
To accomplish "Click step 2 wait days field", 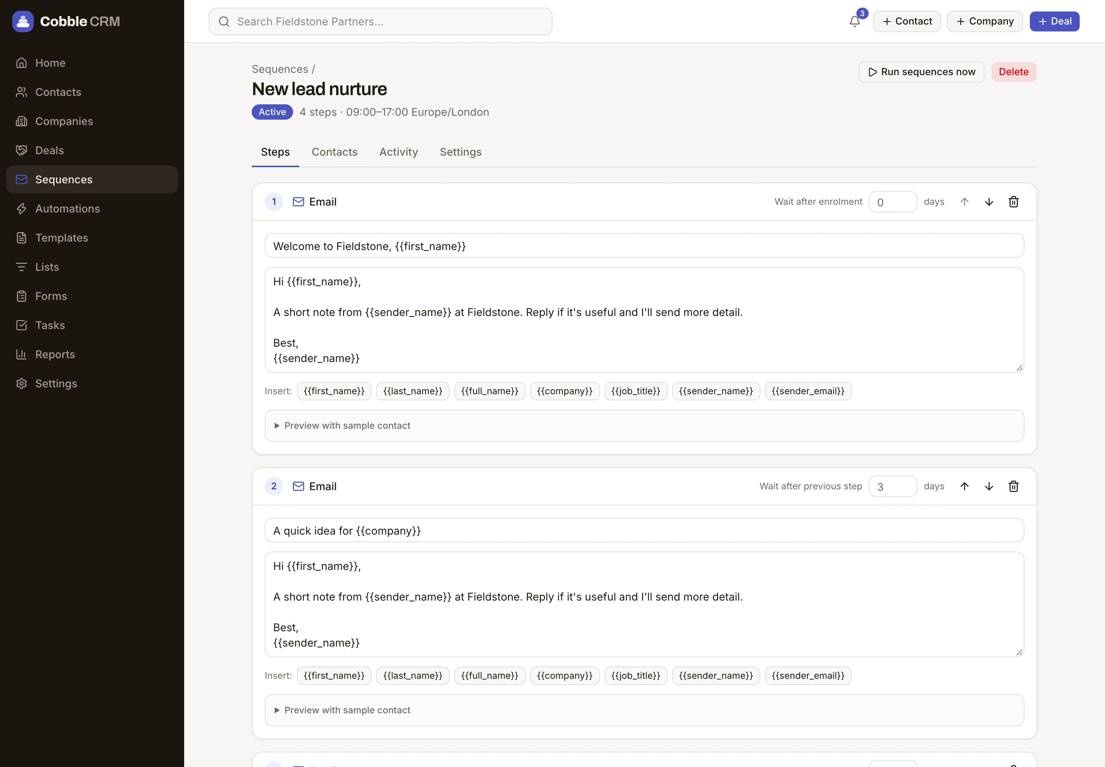I will (892, 486).
